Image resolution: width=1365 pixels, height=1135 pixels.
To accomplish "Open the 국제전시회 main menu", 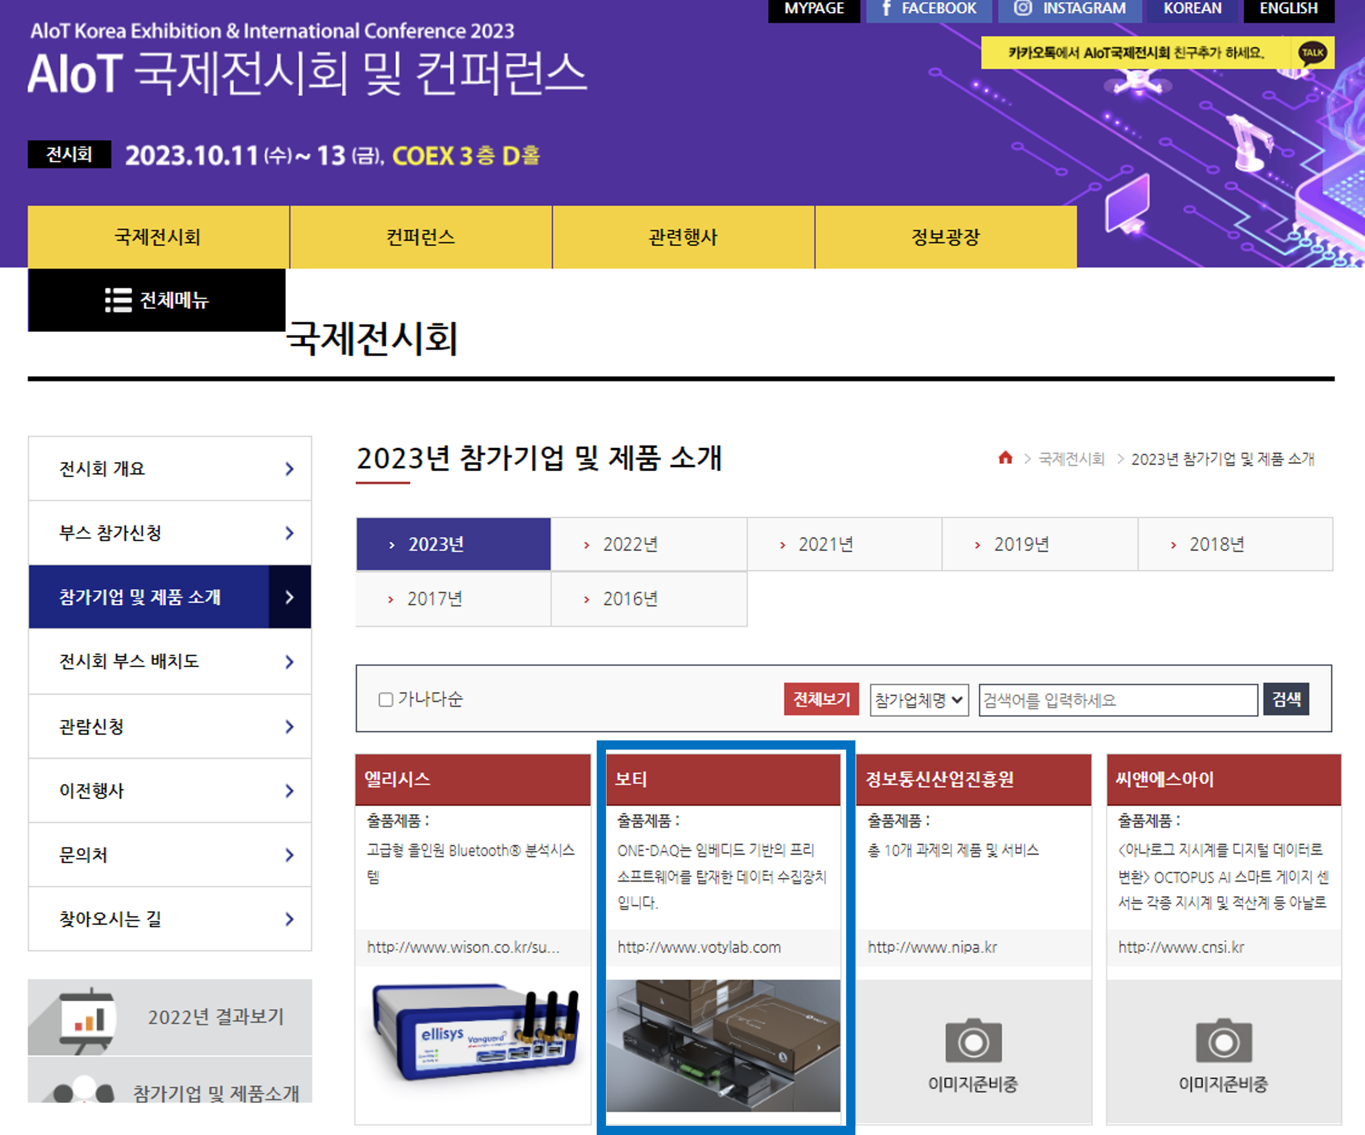I will tap(158, 237).
